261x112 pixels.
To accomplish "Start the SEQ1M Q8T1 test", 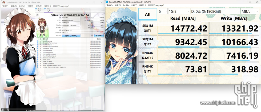I will [x=148, y=28].
